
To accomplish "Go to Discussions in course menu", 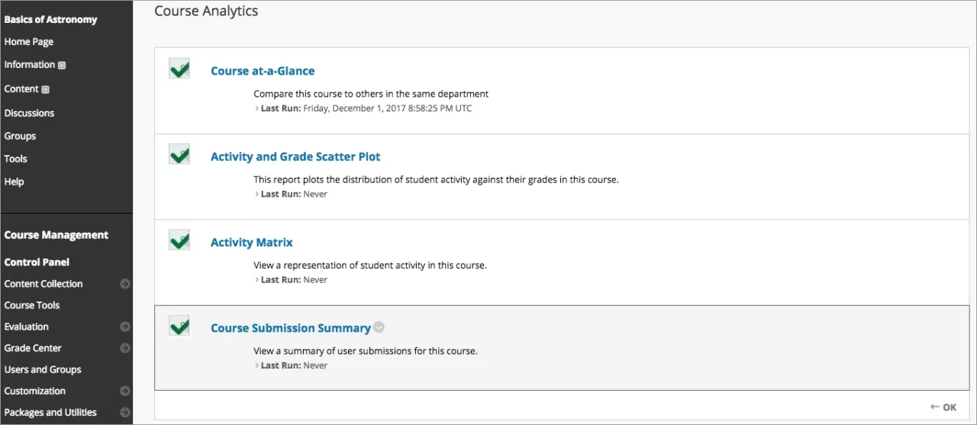I will point(29,113).
